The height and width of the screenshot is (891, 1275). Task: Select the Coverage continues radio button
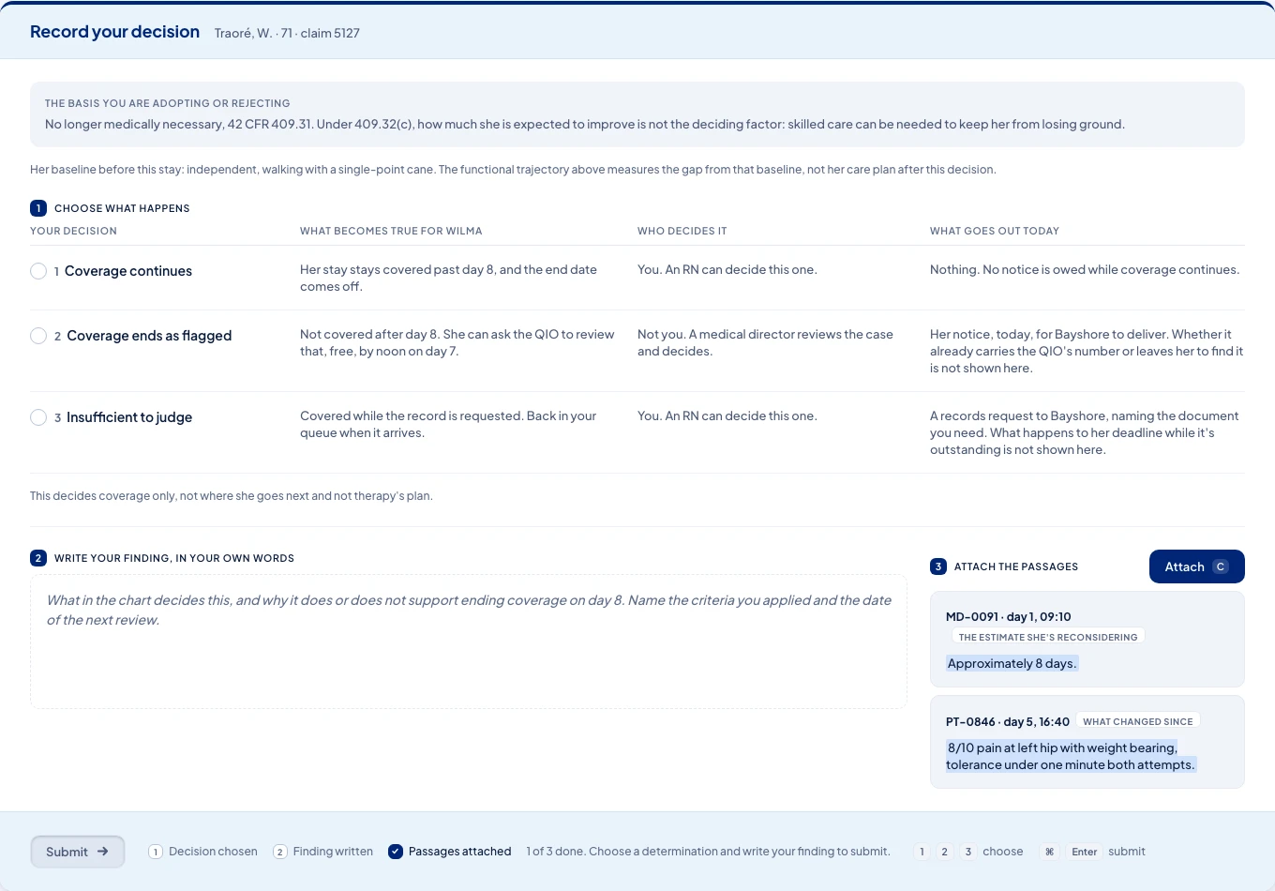coord(38,271)
